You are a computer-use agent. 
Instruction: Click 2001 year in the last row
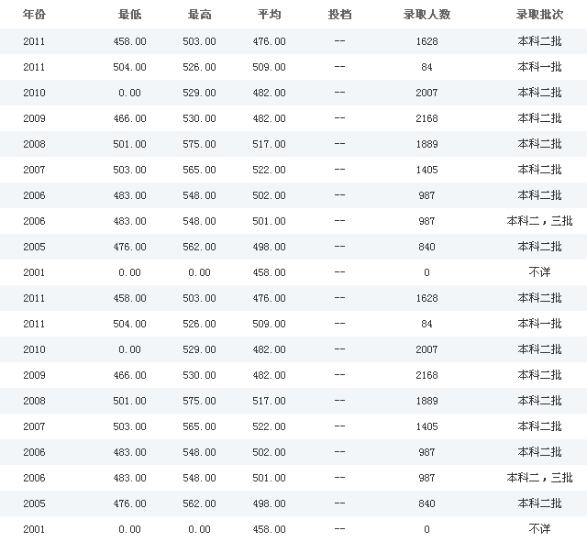coord(33,529)
